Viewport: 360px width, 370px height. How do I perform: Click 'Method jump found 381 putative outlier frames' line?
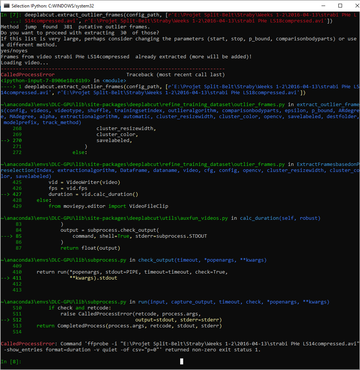tap(75, 27)
